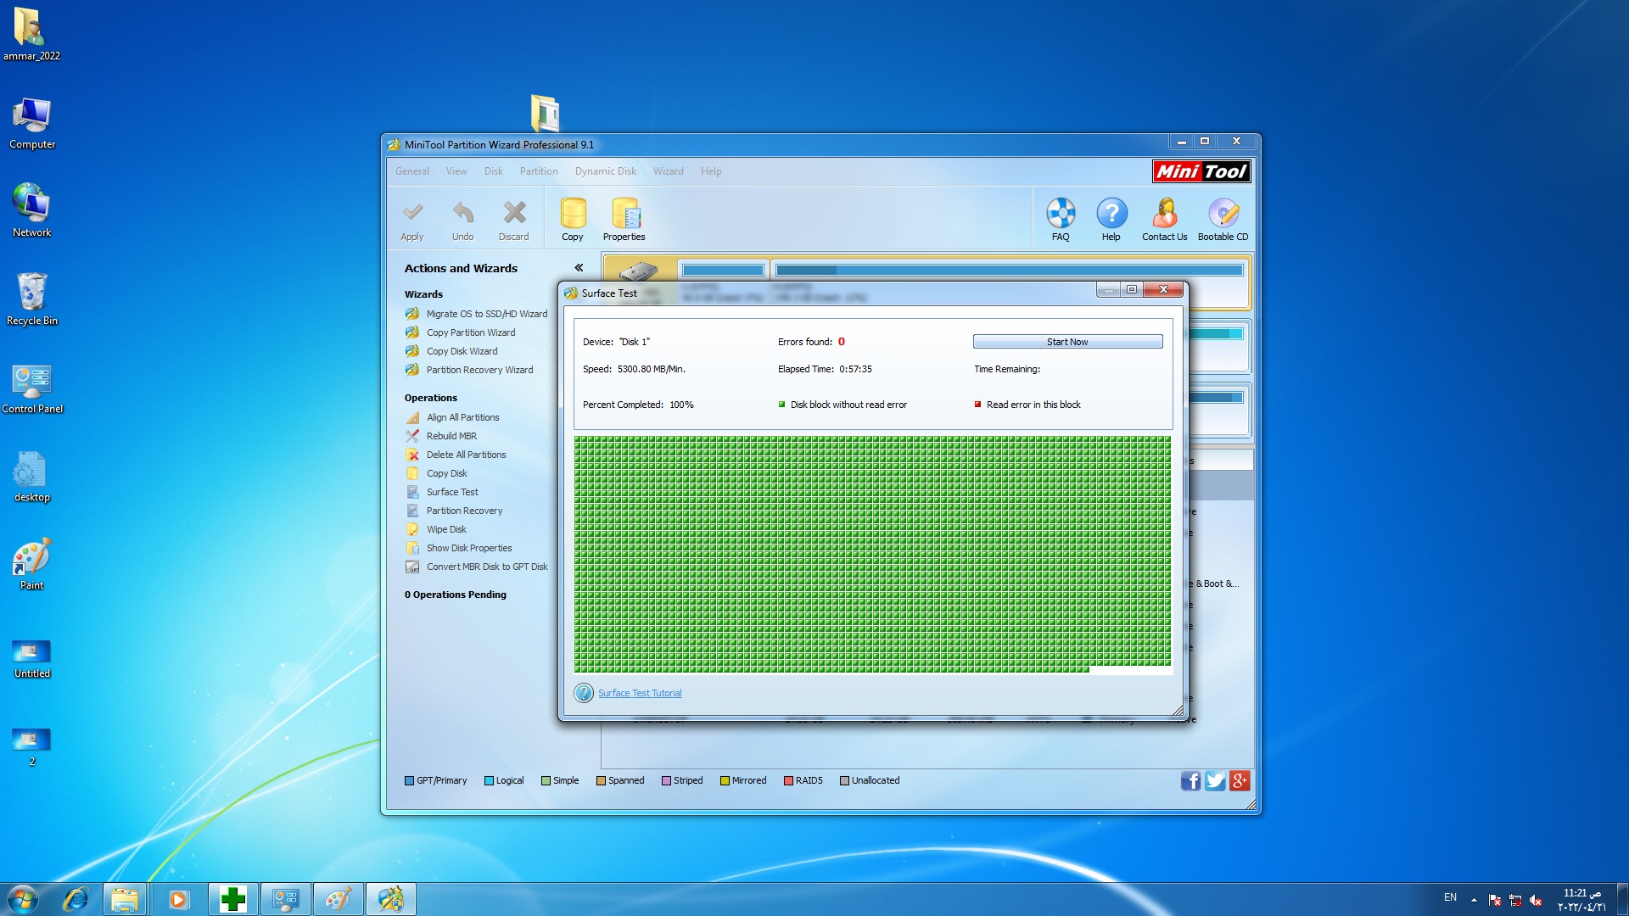
Task: Click the Apply checkmark toolbar icon
Action: 412,220
